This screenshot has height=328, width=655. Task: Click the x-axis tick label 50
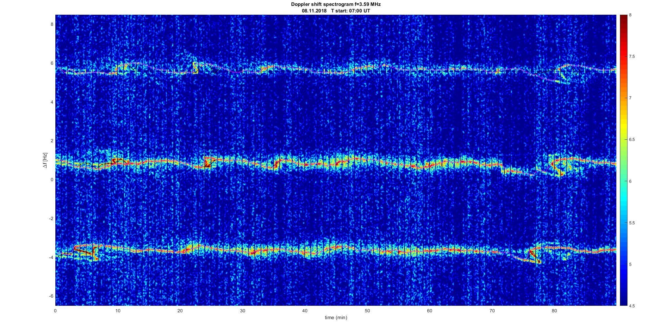[367, 310]
